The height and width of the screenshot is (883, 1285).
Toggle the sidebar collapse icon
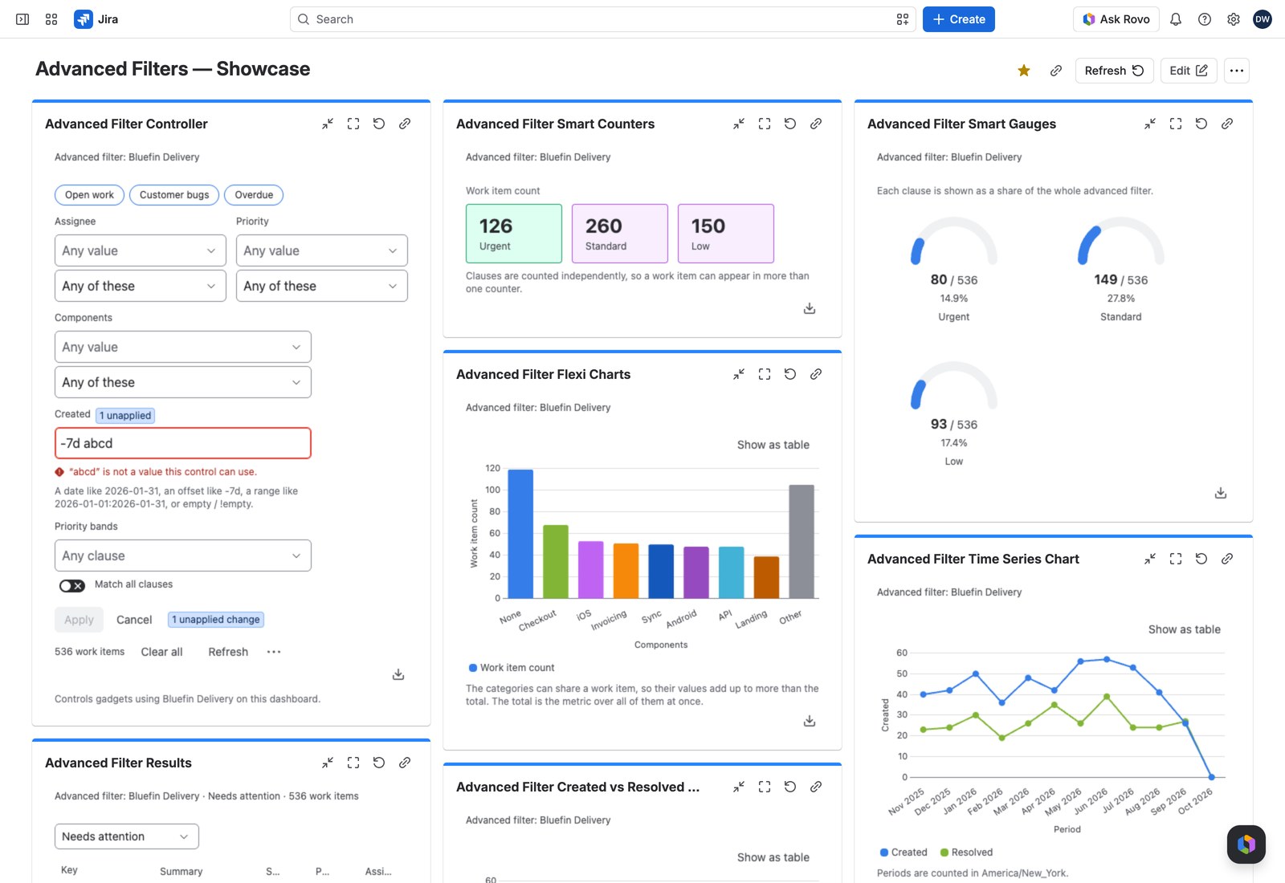22,19
